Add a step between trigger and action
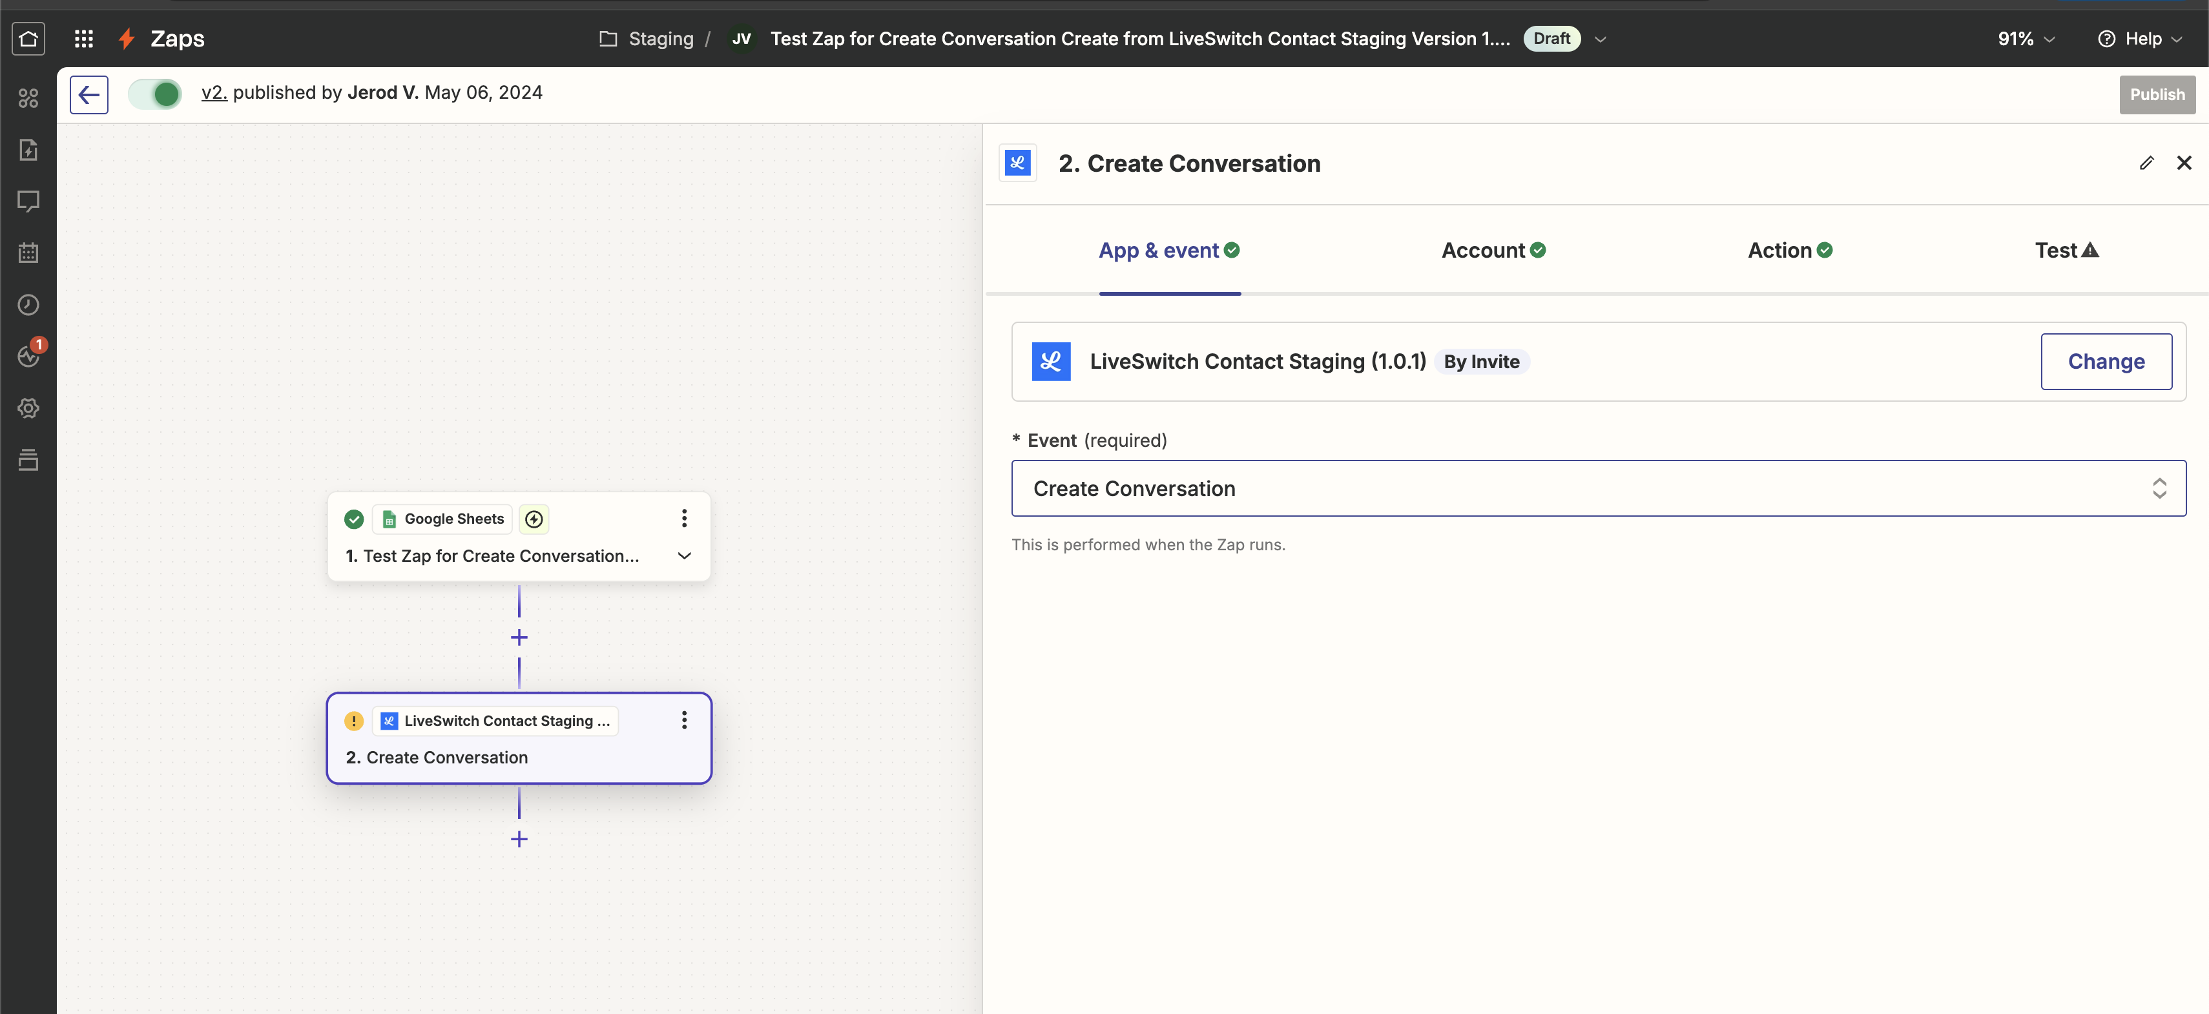 (x=519, y=637)
